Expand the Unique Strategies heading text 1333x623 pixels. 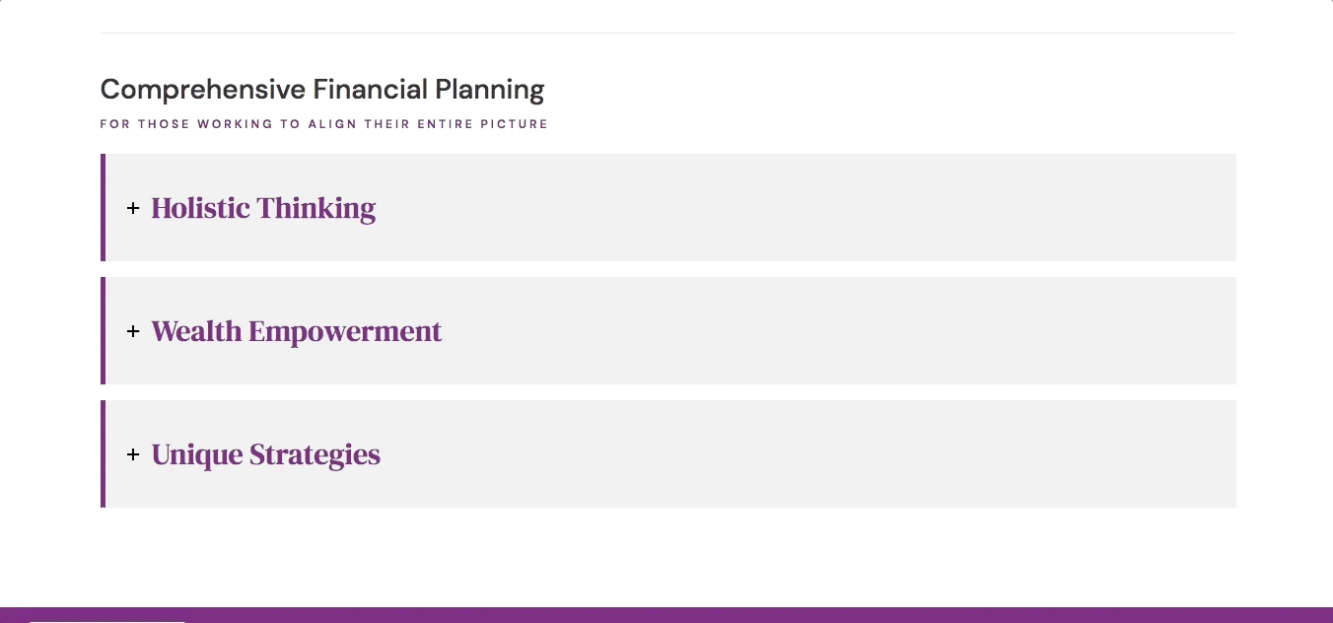[265, 454]
